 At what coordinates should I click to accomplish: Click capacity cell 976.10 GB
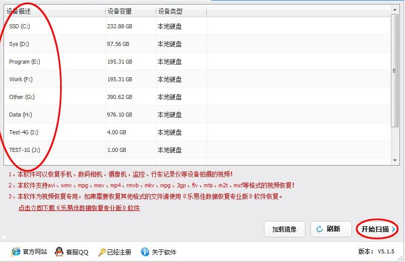[120, 115]
